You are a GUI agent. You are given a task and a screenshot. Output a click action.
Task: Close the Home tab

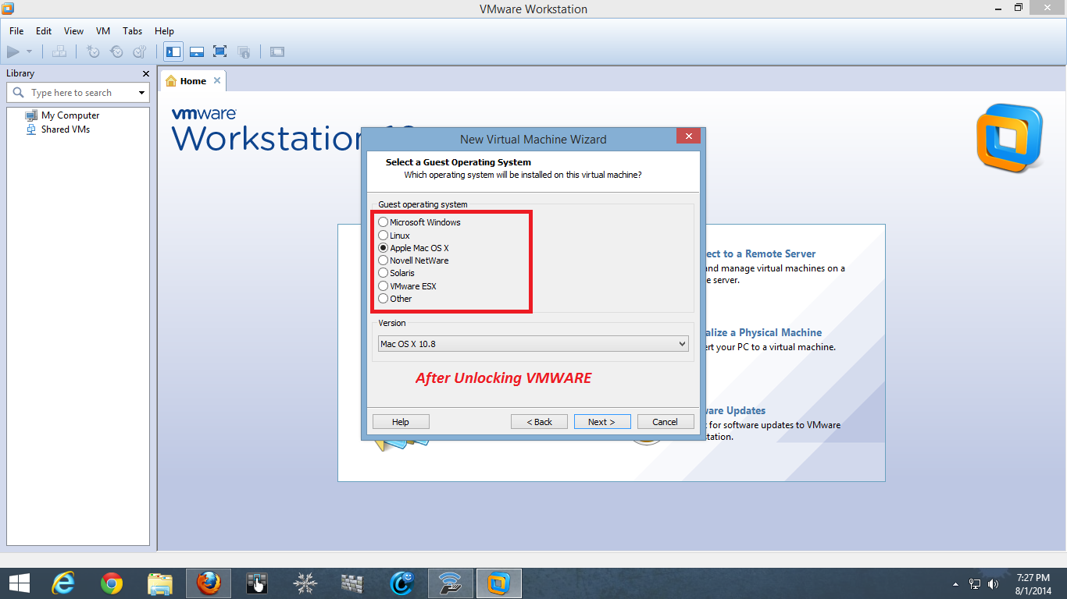tap(217, 80)
